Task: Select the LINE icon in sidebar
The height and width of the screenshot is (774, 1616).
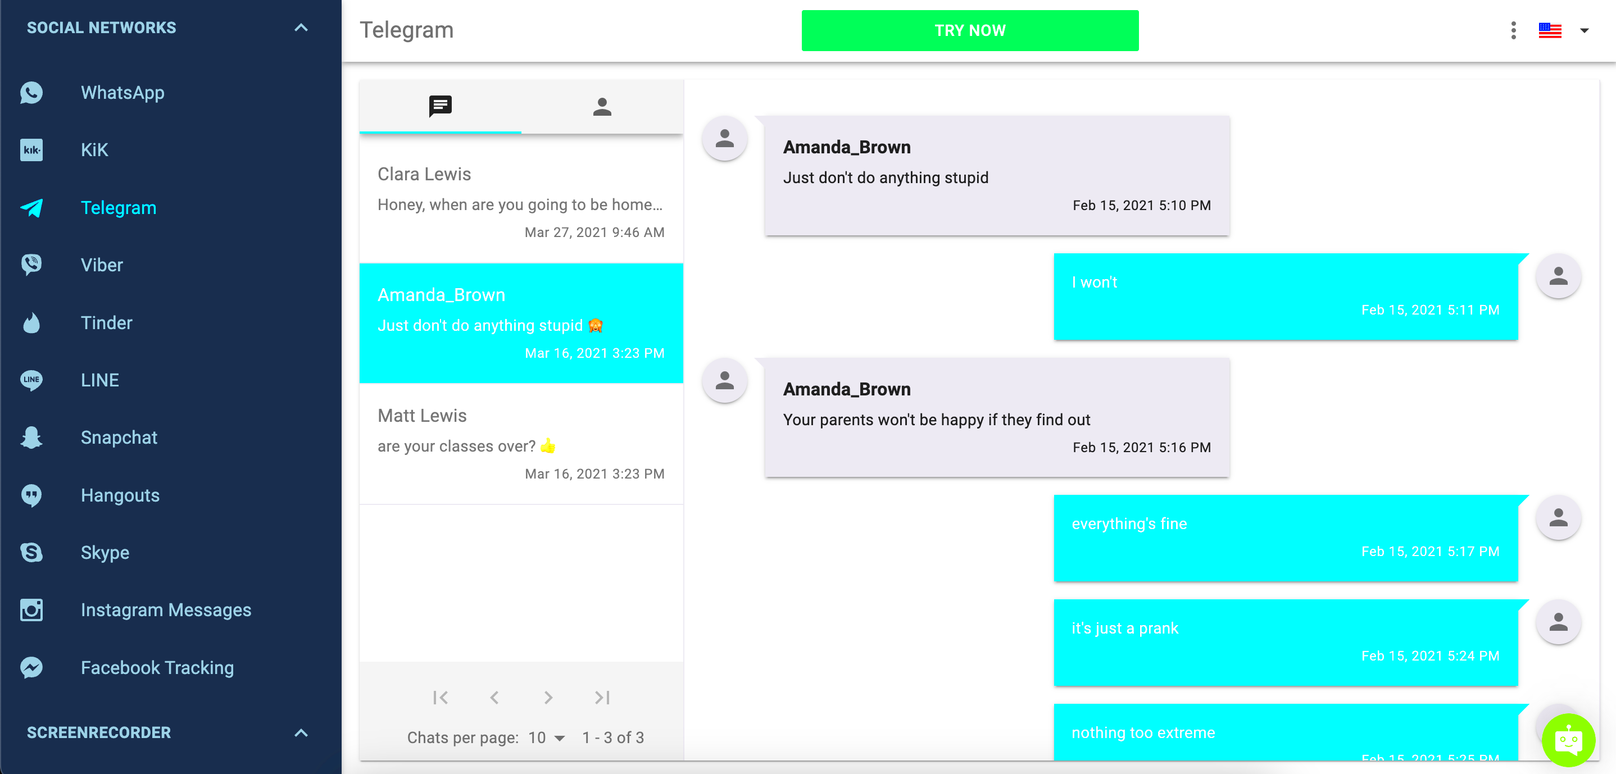Action: pos(31,380)
